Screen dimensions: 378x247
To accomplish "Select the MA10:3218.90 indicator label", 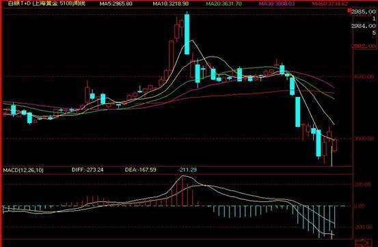I will pyautogui.click(x=170, y=3).
